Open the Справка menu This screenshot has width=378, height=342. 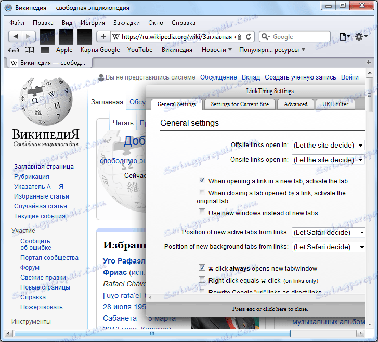tap(183, 23)
